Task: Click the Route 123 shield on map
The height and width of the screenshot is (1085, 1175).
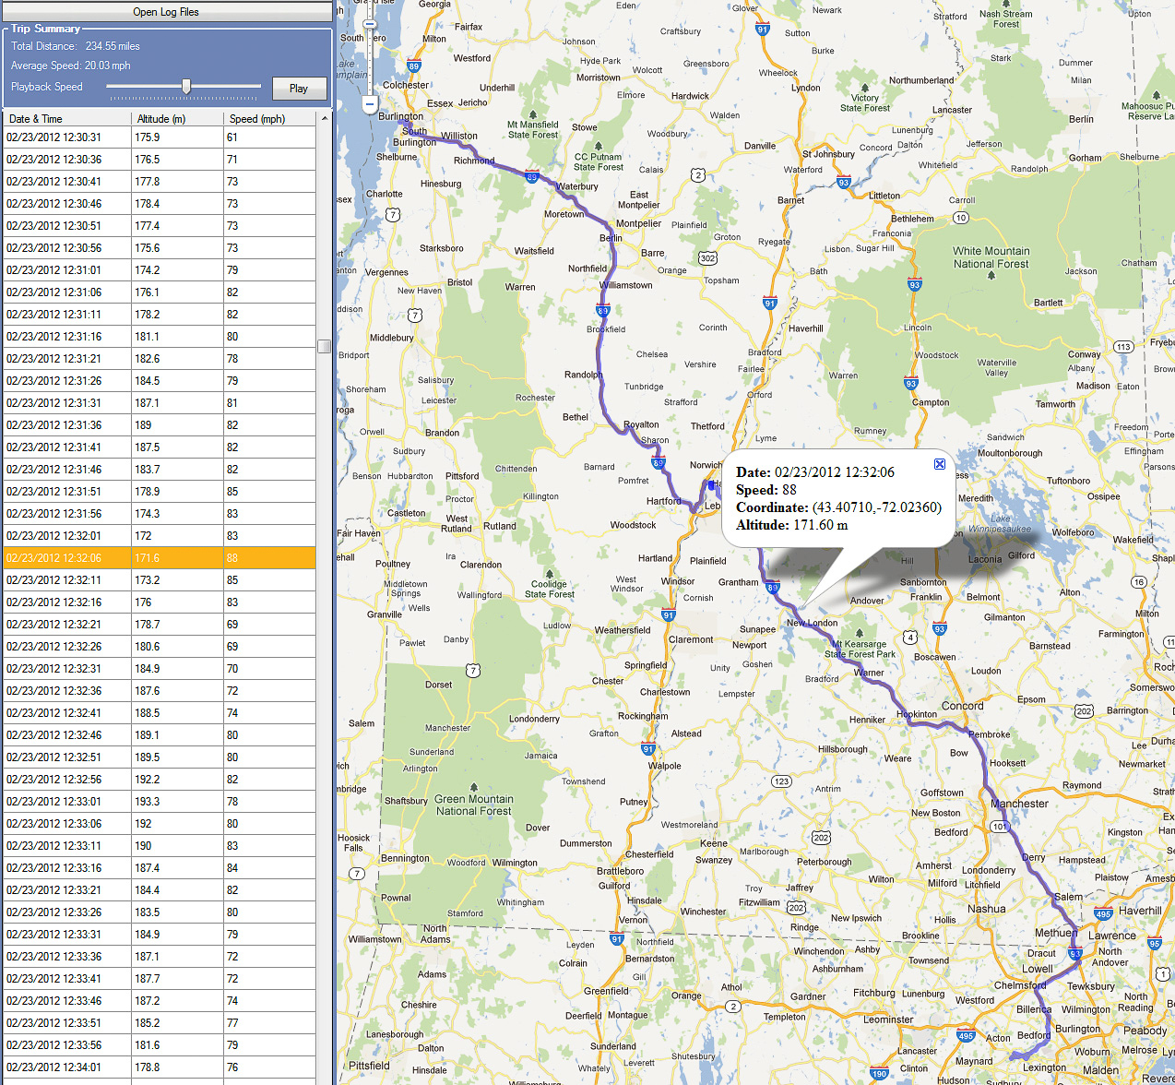Action: coord(781,781)
